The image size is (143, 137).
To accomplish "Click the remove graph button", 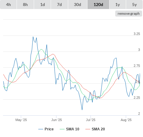I will [129, 14].
